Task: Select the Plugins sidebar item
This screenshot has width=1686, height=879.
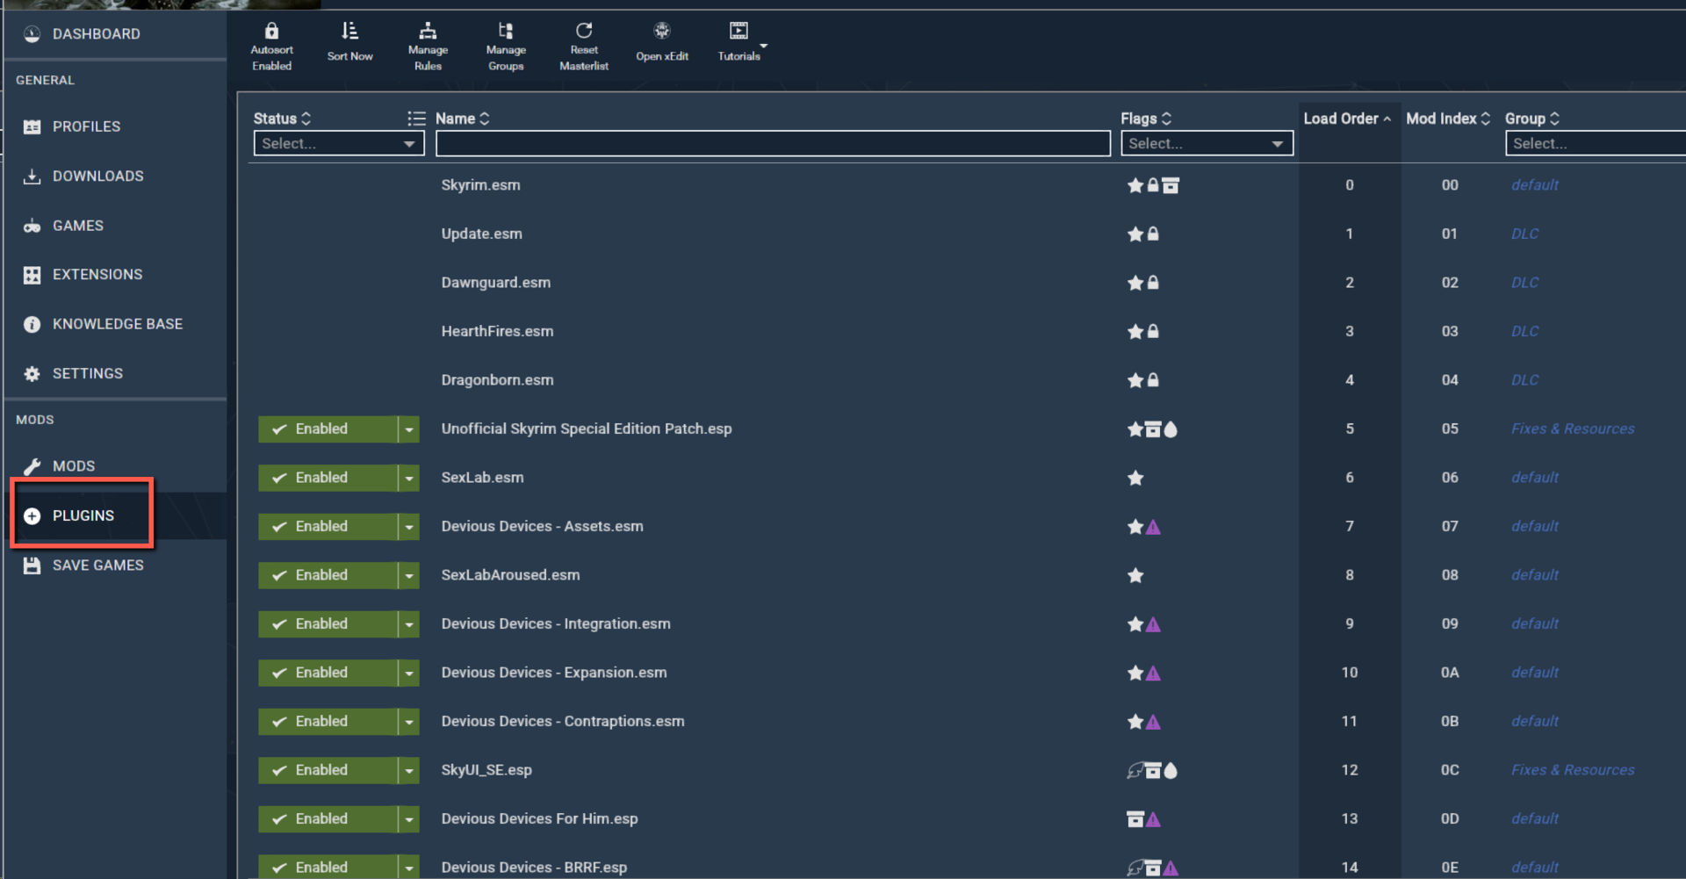Action: [x=83, y=515]
